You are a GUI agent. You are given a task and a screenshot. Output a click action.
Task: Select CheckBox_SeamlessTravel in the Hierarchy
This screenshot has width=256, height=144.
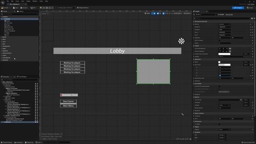point(16,119)
